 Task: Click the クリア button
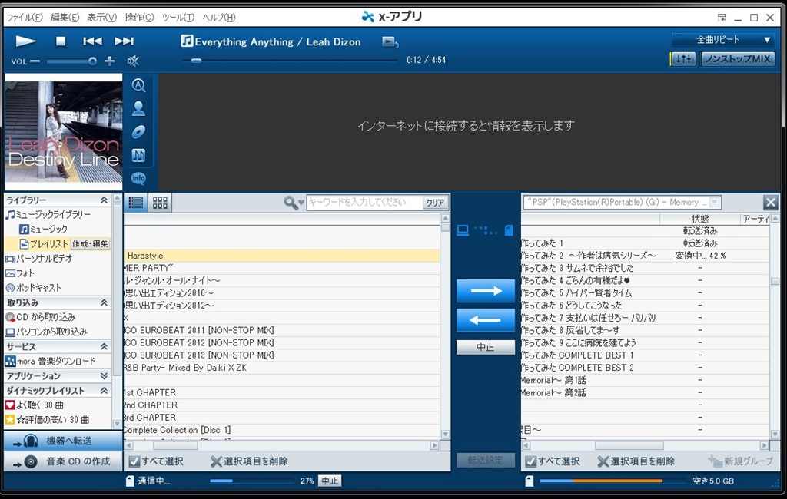coord(435,203)
